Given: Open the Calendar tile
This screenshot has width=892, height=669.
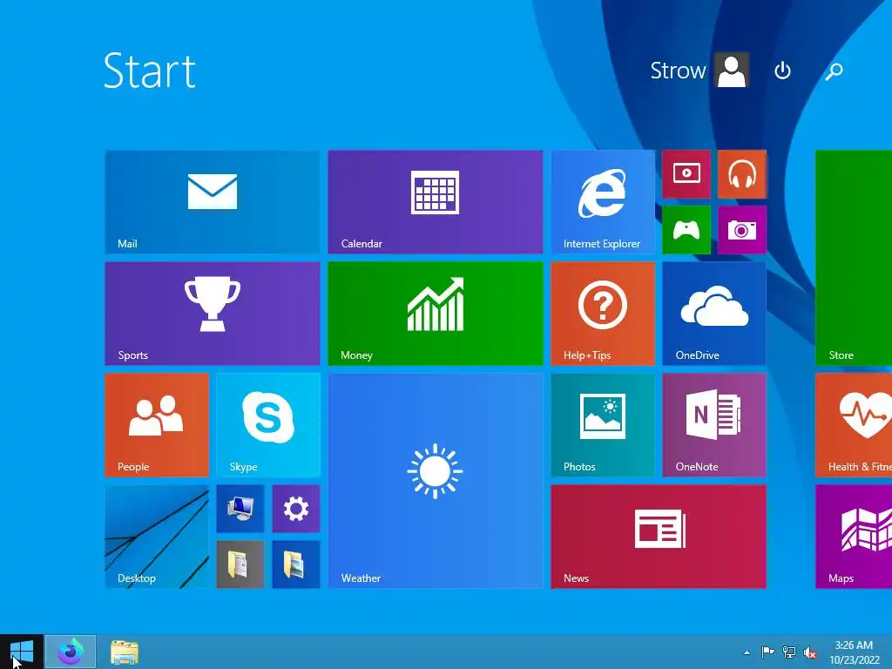Looking at the screenshot, I should click(x=436, y=202).
